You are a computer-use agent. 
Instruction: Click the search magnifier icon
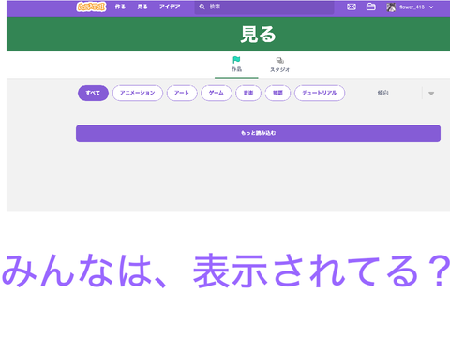(x=202, y=7)
